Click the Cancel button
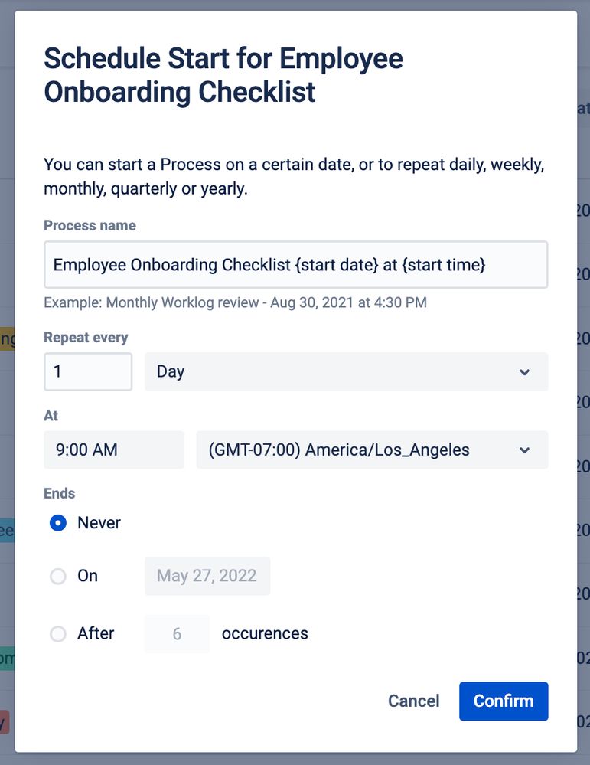The height and width of the screenshot is (765, 590). coord(413,701)
